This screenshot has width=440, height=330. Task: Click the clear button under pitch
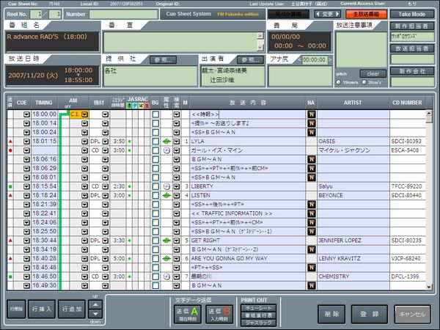(x=373, y=74)
